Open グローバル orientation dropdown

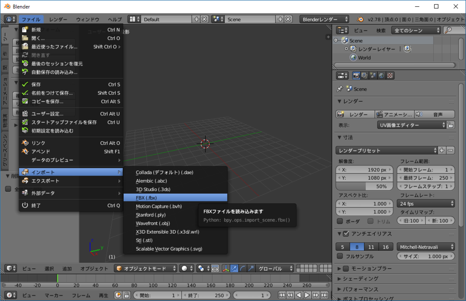tap(274, 268)
